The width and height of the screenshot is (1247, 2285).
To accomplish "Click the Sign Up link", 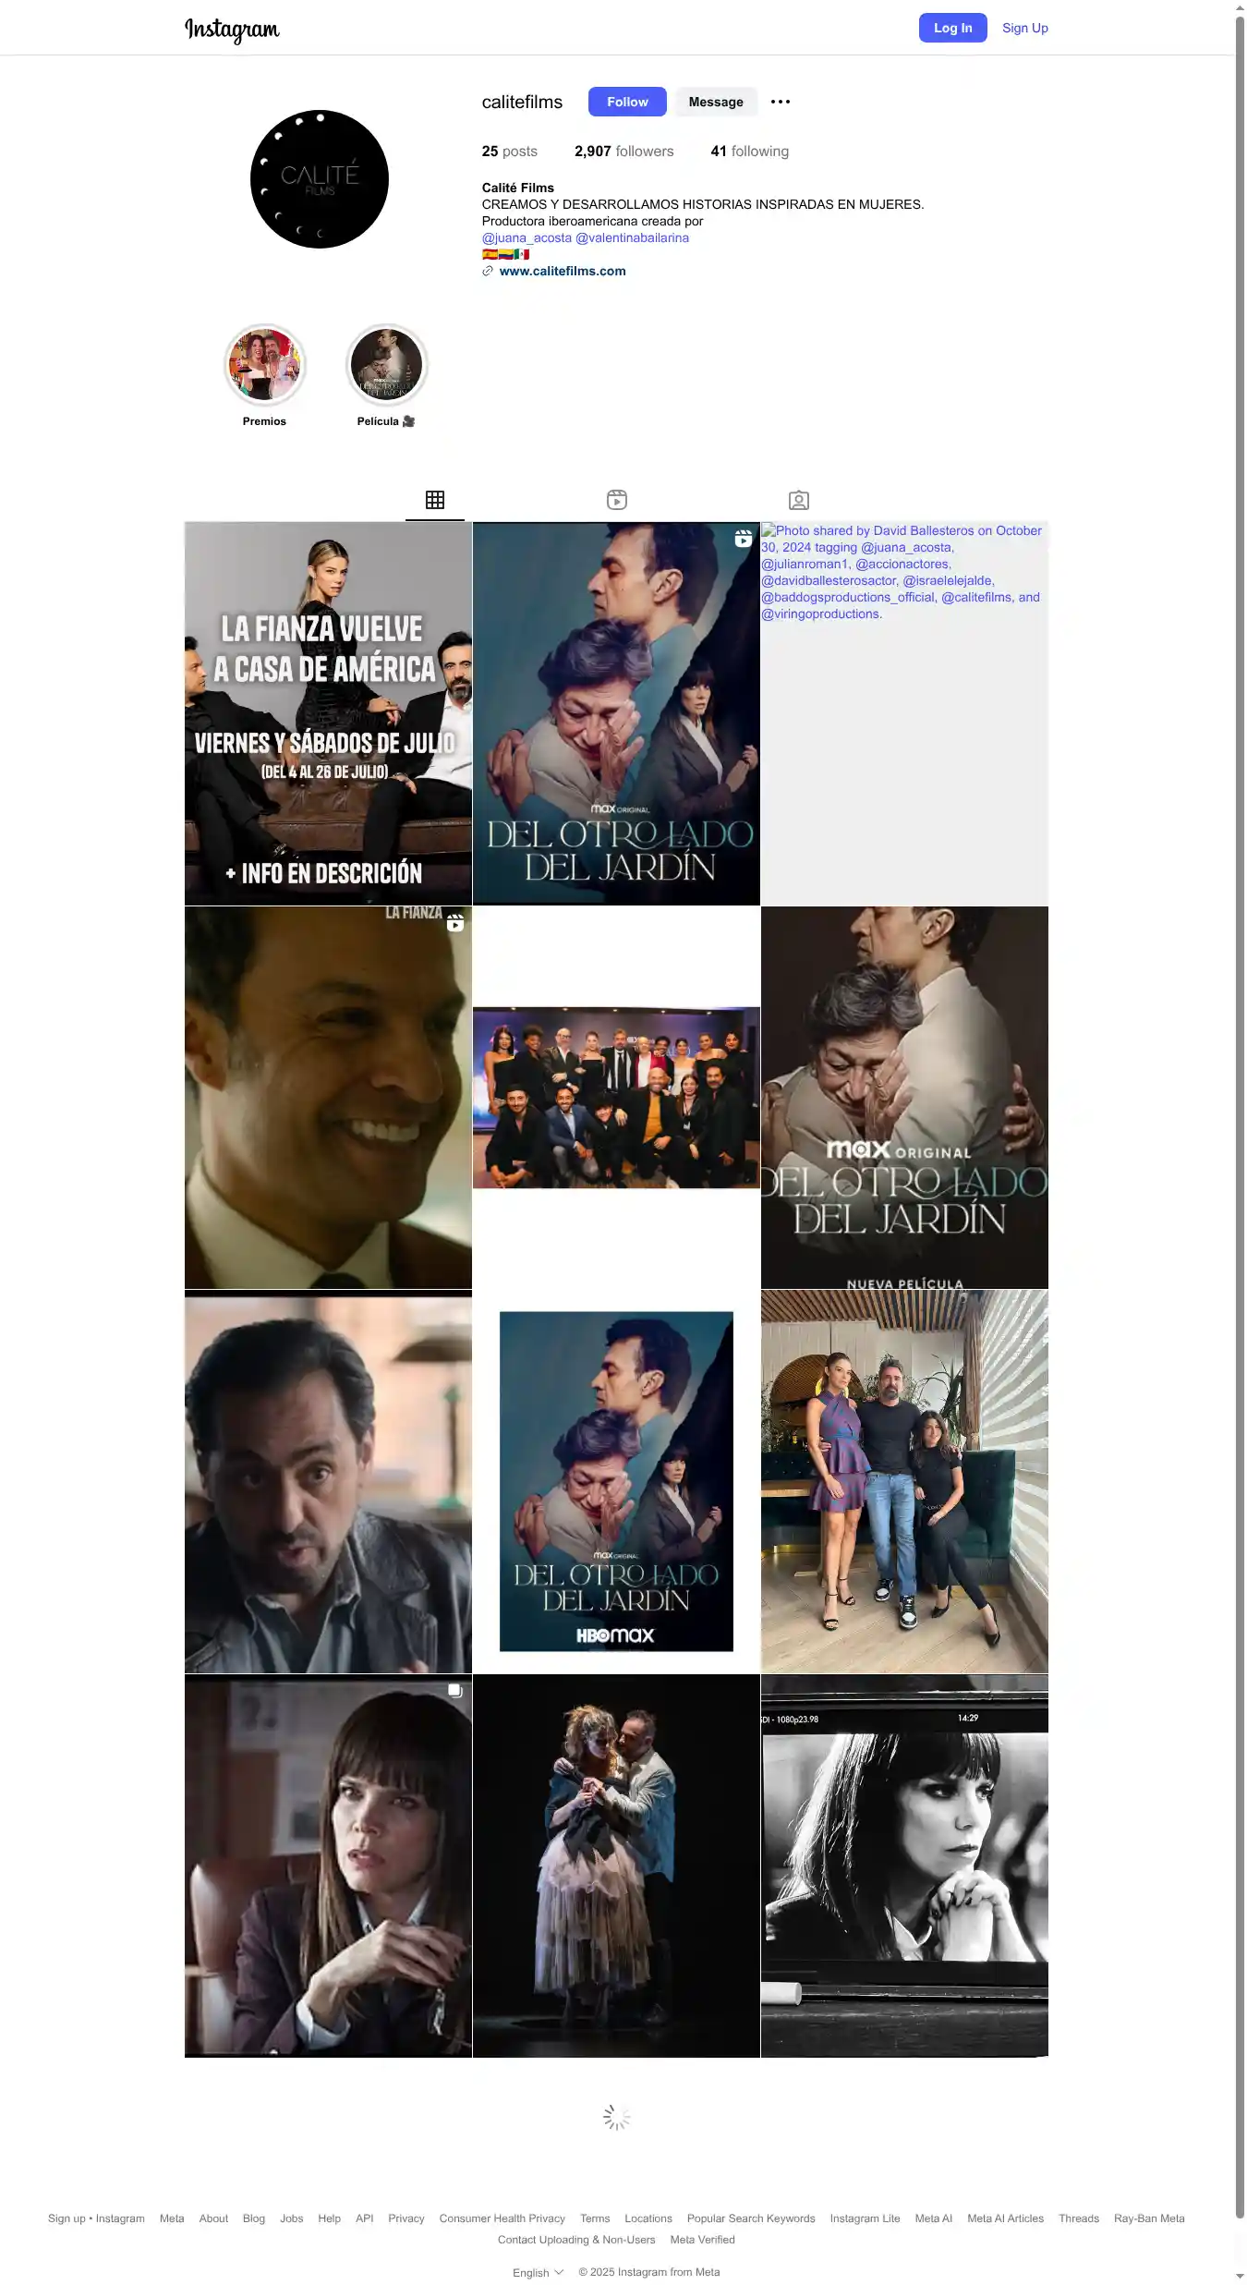I will point(1024,28).
